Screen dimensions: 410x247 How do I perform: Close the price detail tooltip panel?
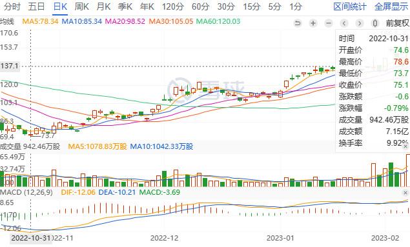[405, 146]
